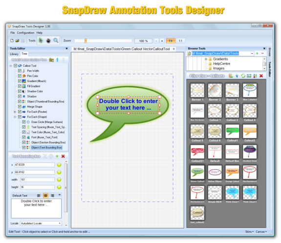The width and height of the screenshot is (281, 243).
Task: Click the green circle beside height field
Action: point(59,187)
